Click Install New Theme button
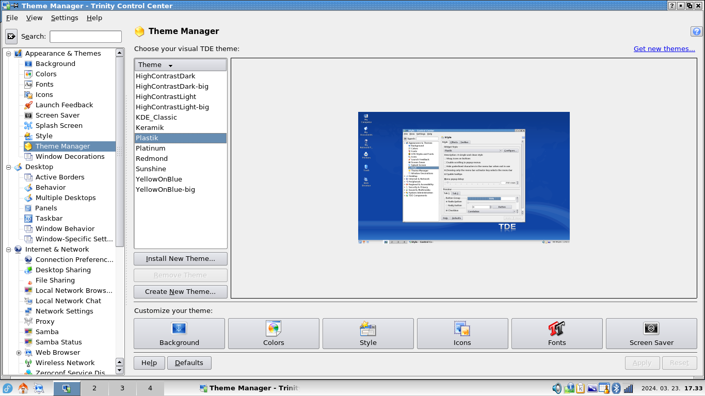 [x=180, y=259]
